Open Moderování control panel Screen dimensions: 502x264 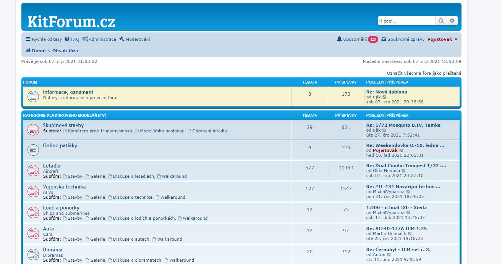tap(134, 39)
